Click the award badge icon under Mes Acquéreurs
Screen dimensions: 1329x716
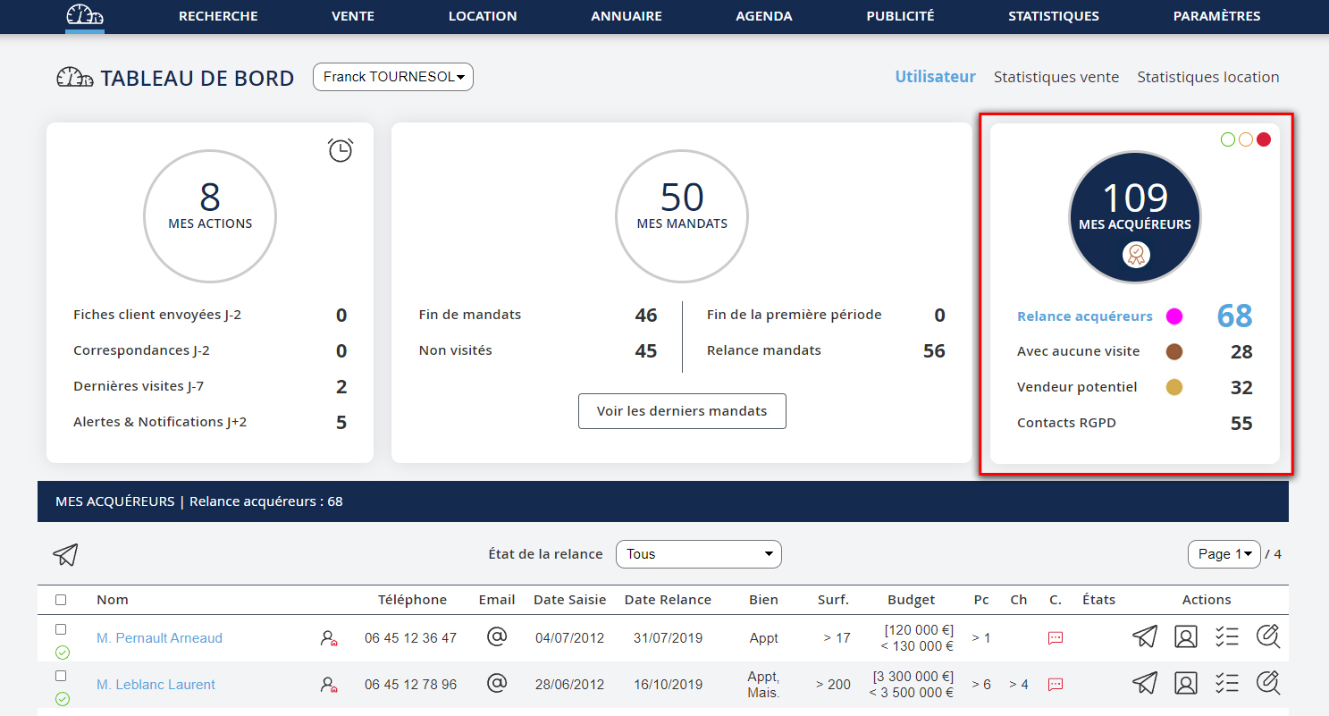(x=1136, y=255)
